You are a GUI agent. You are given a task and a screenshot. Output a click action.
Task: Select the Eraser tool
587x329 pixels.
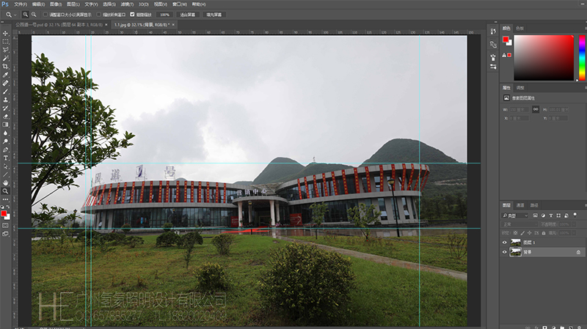[x=6, y=116]
